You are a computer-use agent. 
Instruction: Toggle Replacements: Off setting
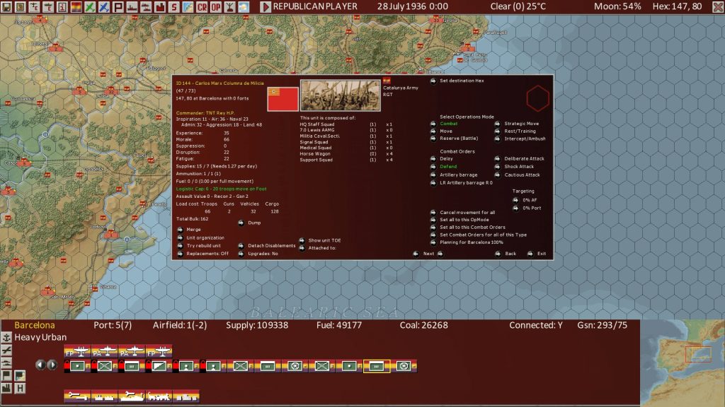click(180, 253)
